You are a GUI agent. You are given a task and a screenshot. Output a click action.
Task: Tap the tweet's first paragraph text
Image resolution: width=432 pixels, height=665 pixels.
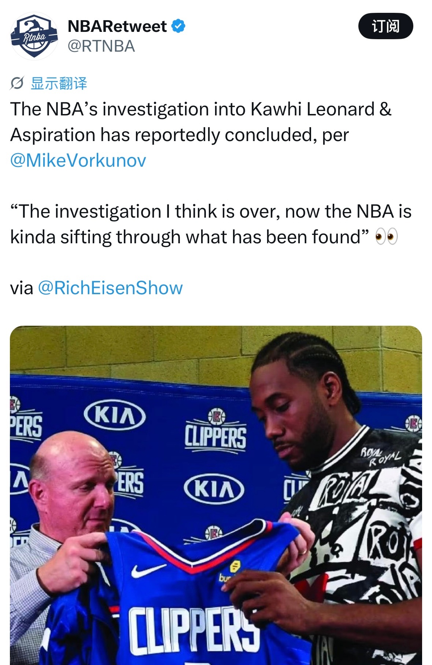pyautogui.click(x=201, y=134)
